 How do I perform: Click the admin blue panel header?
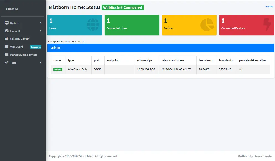point(161,48)
